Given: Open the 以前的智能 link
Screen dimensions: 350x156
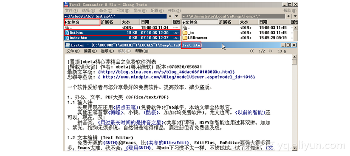Looking at the screenshot, I should [250, 112].
